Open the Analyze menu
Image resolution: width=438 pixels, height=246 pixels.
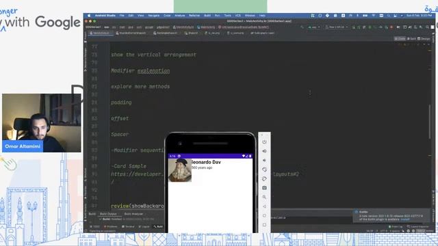(180, 16)
